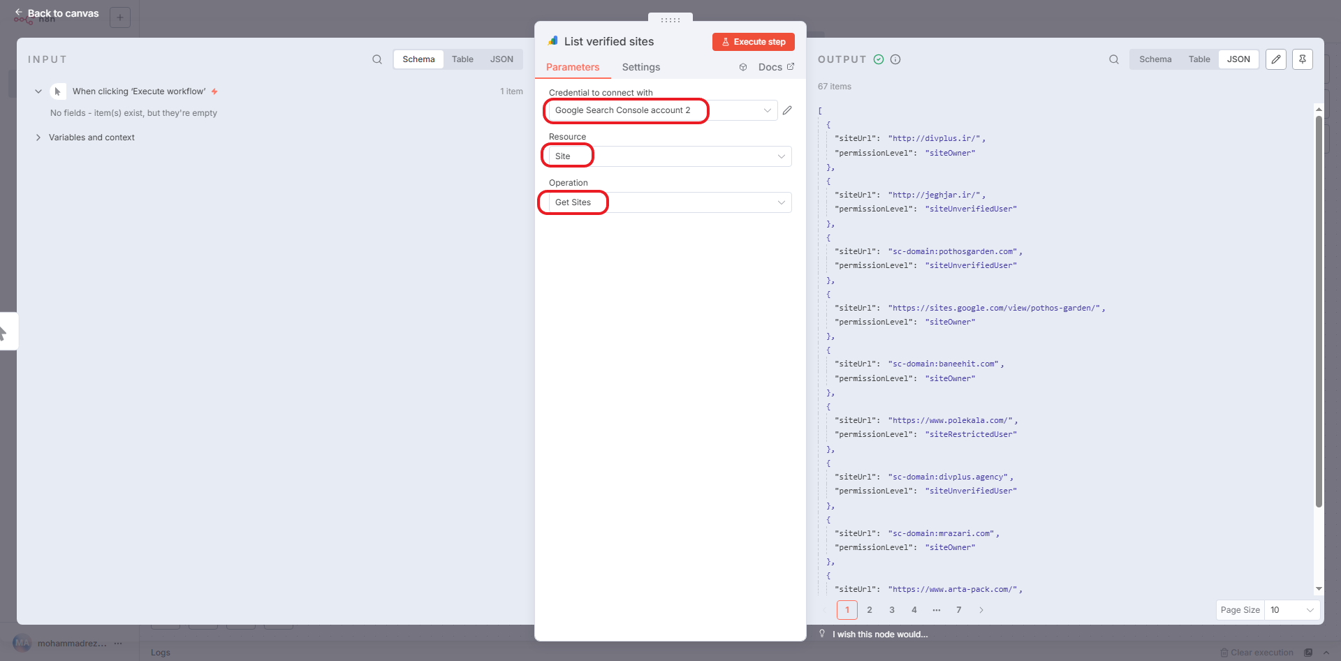This screenshot has height=661, width=1341.
Task: Open the Settings tab
Action: pyautogui.click(x=640, y=67)
